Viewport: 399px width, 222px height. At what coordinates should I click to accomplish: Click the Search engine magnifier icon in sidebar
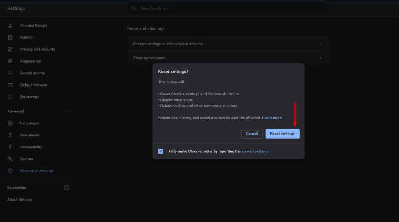[10, 73]
